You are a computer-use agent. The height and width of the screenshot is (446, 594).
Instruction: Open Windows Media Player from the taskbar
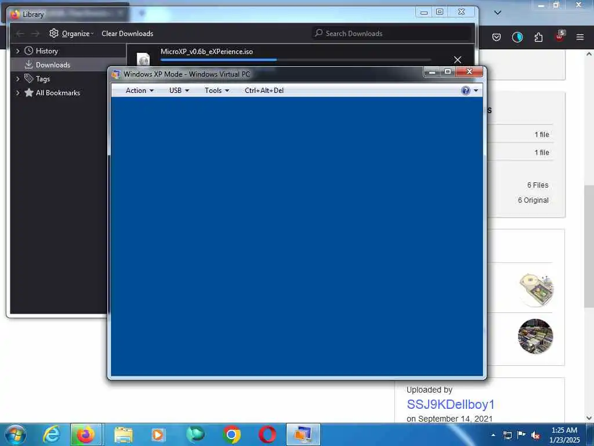[158, 434]
